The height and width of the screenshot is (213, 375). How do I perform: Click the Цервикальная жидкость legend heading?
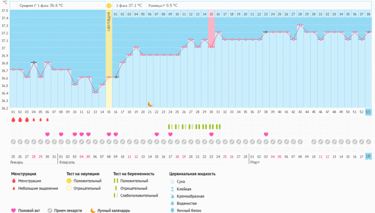click(x=192, y=173)
